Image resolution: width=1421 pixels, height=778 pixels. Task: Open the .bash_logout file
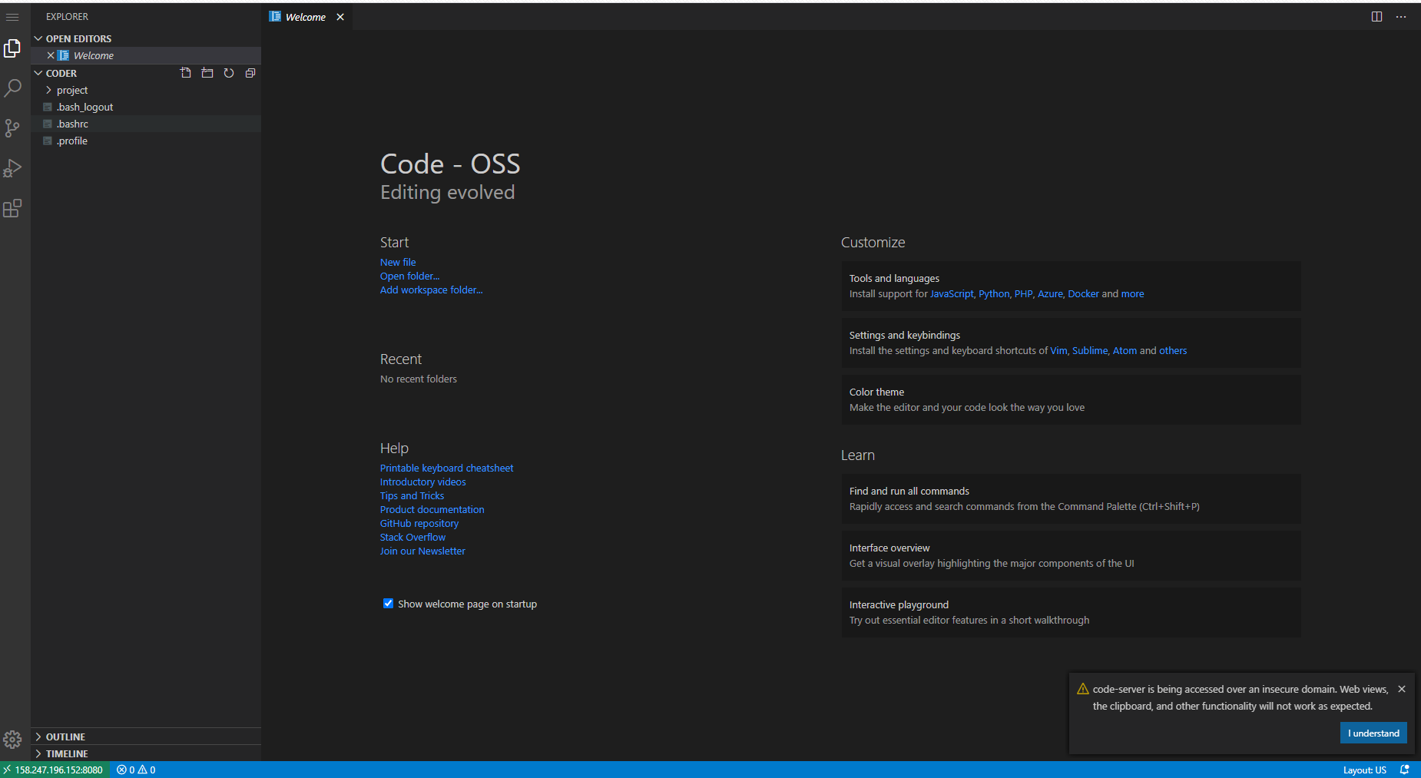[x=146, y=107]
